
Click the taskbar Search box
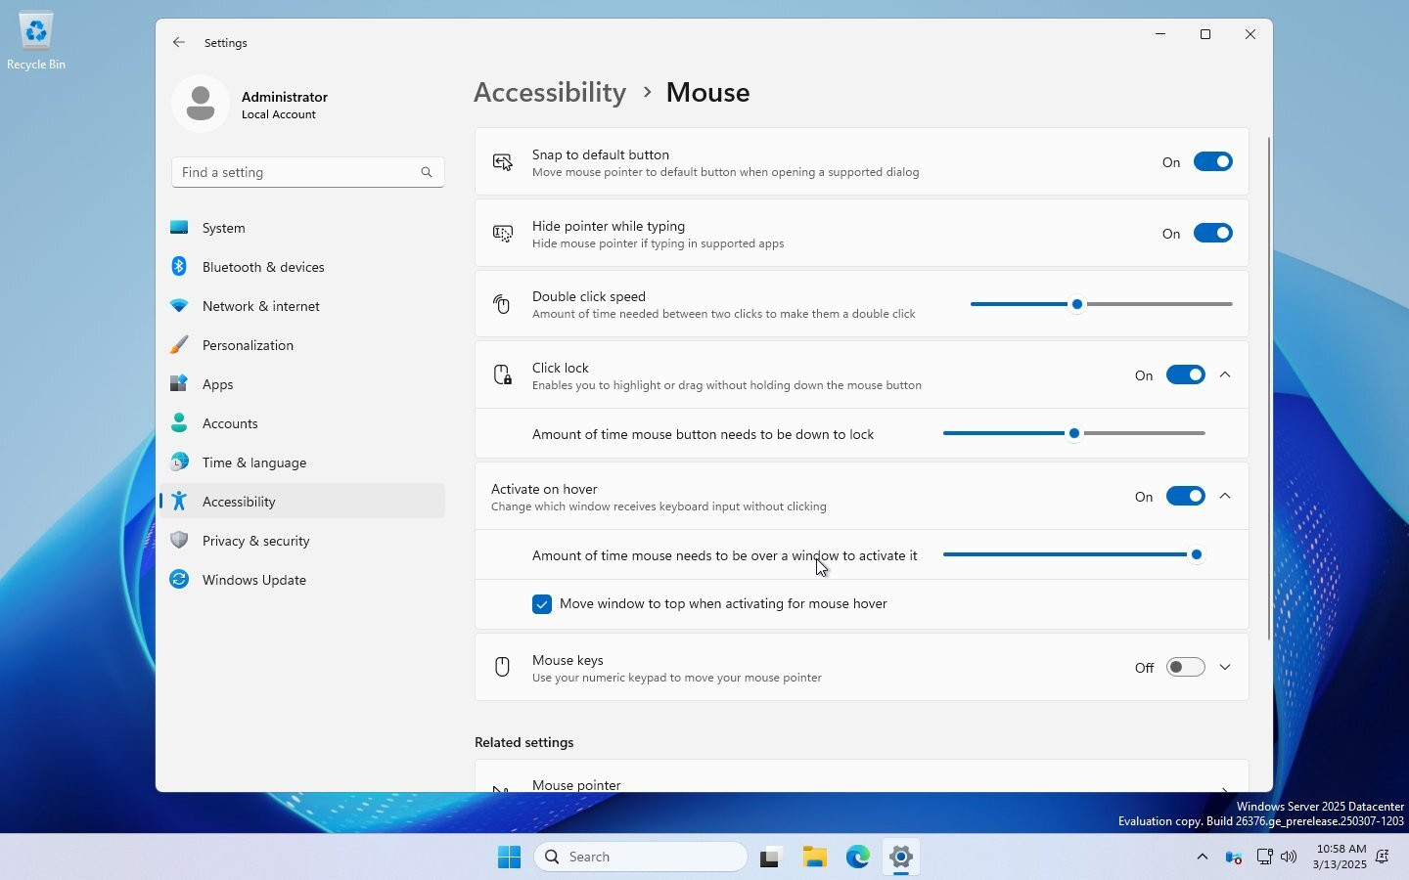click(641, 857)
